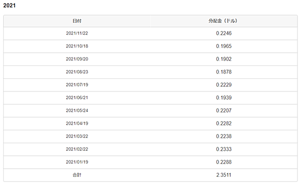Click the 分配金（ドル） column header
300x184 pixels.
point(223,21)
